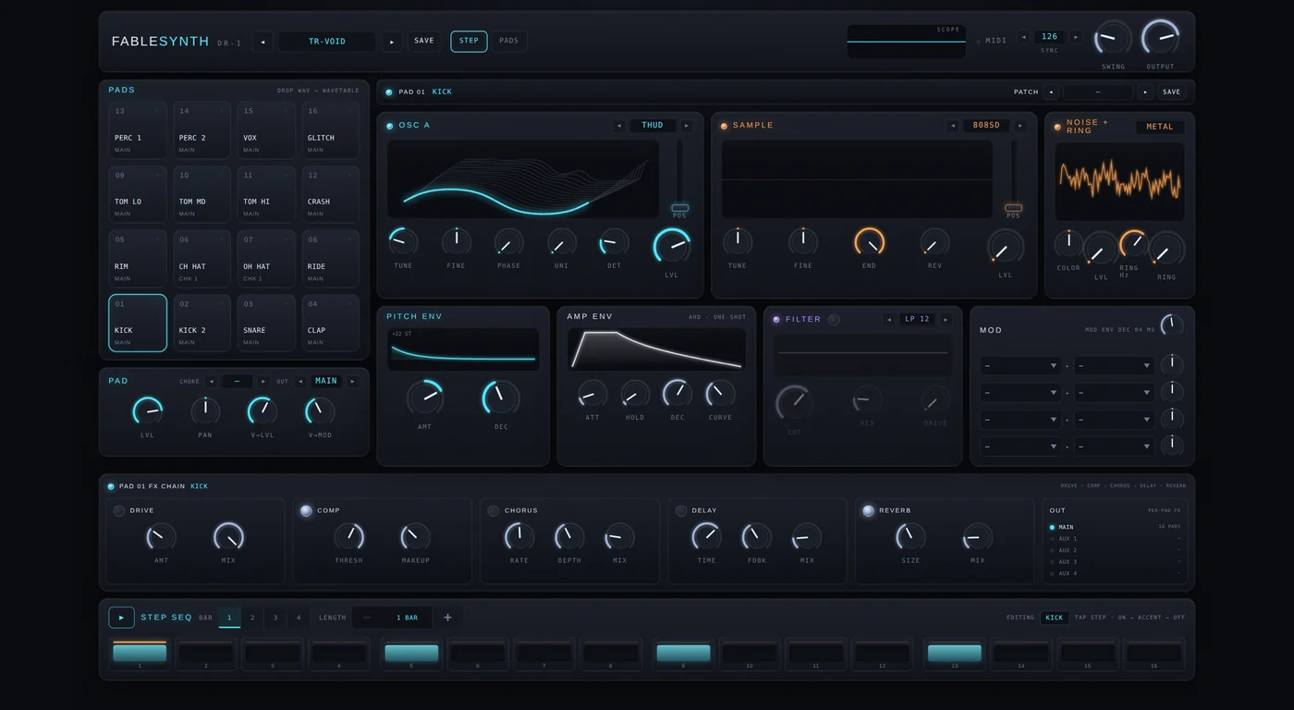Open the last-row MOD destination dropdown

(x=1113, y=447)
